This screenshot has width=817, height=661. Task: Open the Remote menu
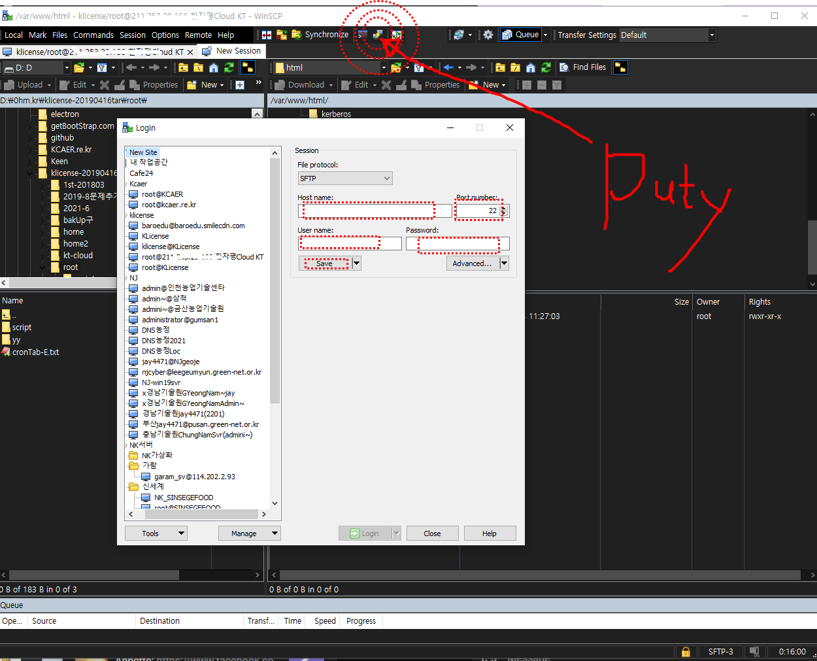(199, 35)
